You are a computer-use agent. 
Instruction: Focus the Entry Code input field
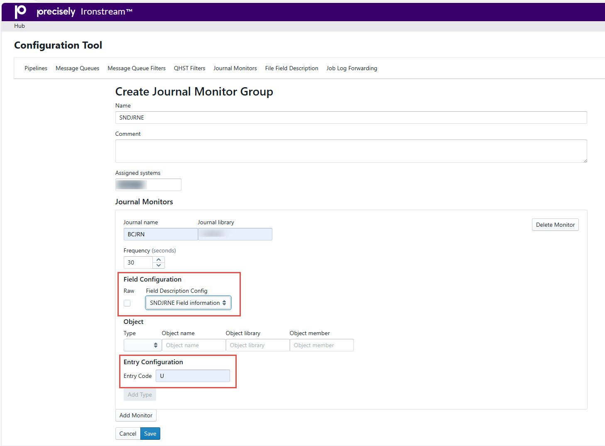tap(193, 376)
